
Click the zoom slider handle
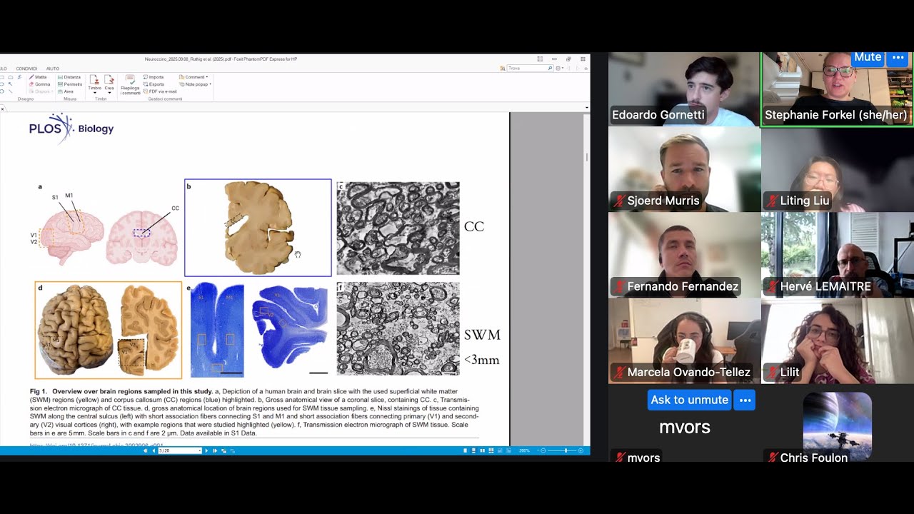point(566,450)
